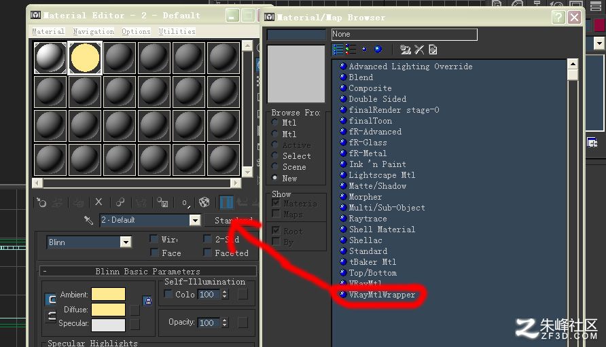Choose VRayMtlWrapper from the material list
Image resolution: width=606 pixels, height=347 pixels.
click(382, 295)
